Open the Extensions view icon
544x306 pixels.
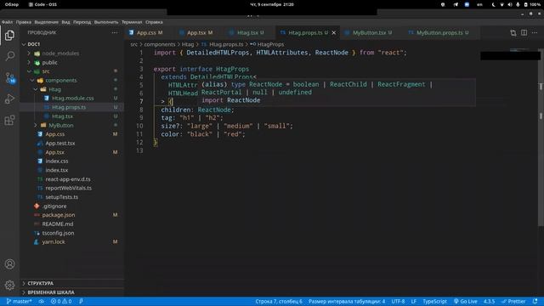pos(9,120)
